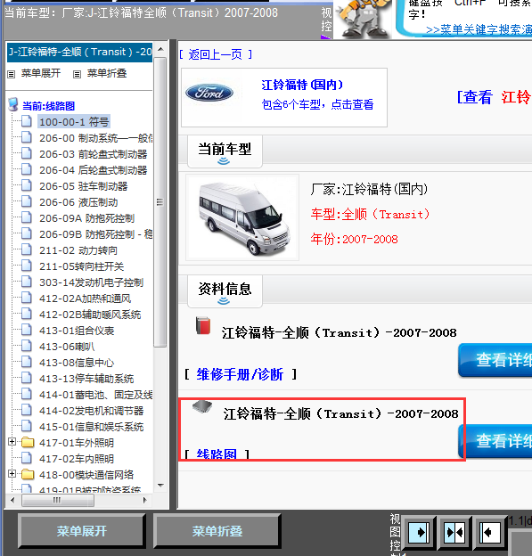Open 菜单关键字搜索 link at top
This screenshot has height=556, width=532.
pyautogui.click(x=479, y=29)
